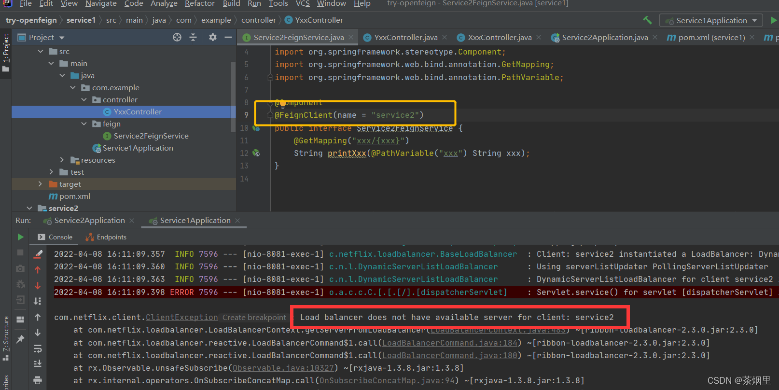Open OnSubscribeConcatMap.java:94 link
The width and height of the screenshot is (779, 390).
pos(387,380)
